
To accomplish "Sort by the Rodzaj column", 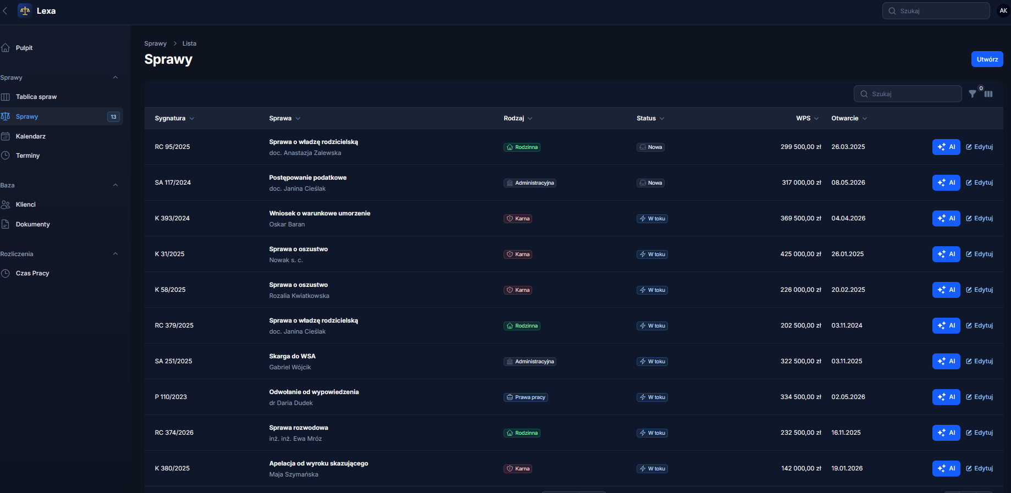I will click(518, 118).
